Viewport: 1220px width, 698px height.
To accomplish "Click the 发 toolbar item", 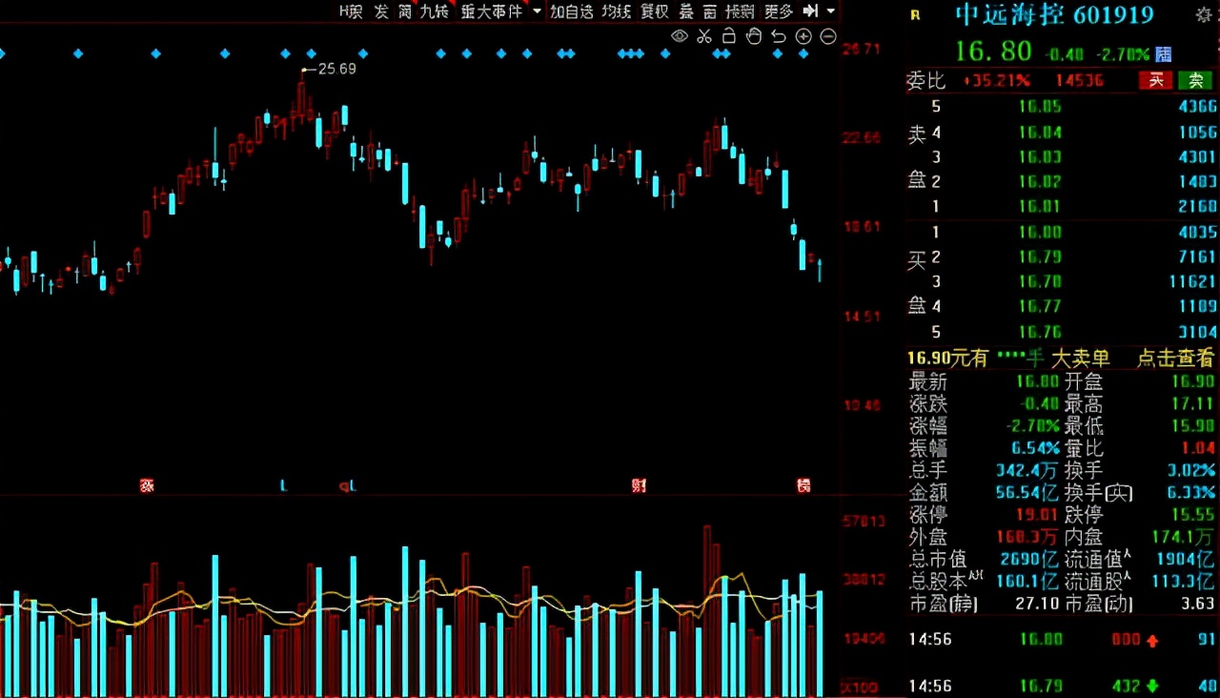I will 381,11.
